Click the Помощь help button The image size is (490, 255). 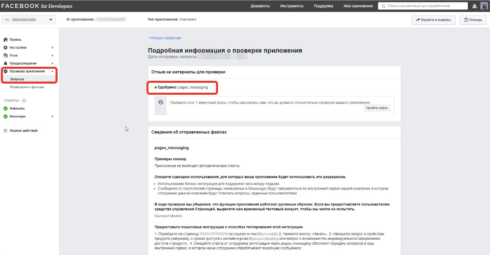point(473,20)
